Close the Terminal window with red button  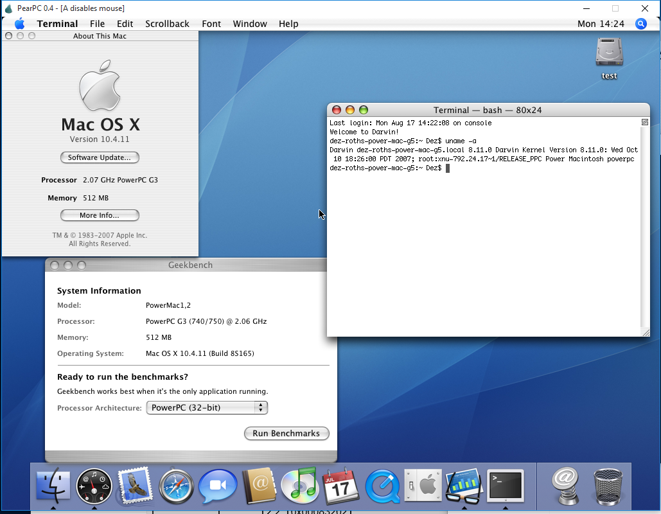(x=337, y=110)
